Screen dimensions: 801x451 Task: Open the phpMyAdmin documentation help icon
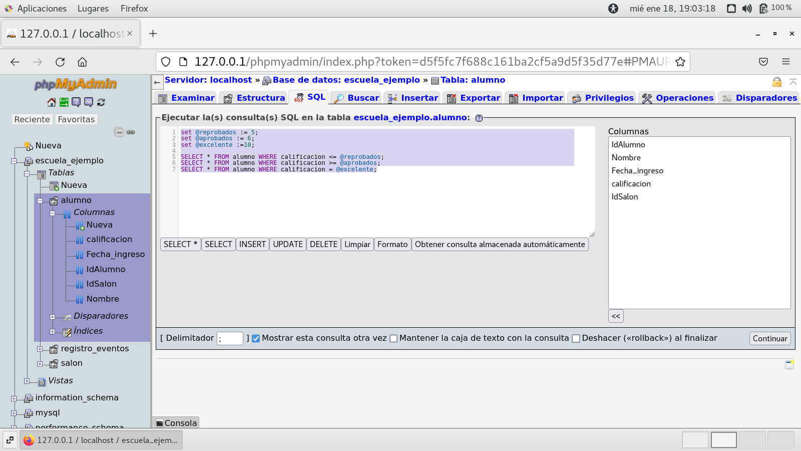(76, 102)
